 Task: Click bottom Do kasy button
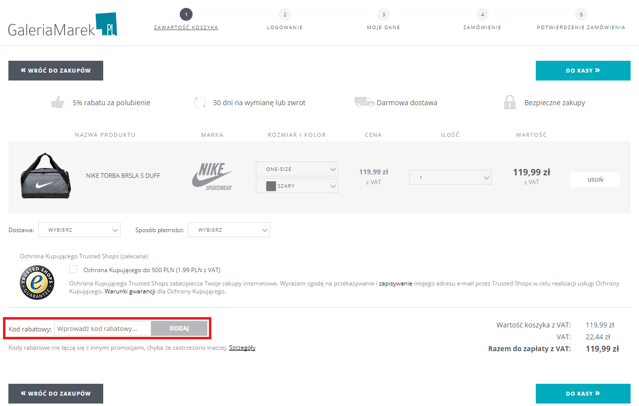pos(583,394)
